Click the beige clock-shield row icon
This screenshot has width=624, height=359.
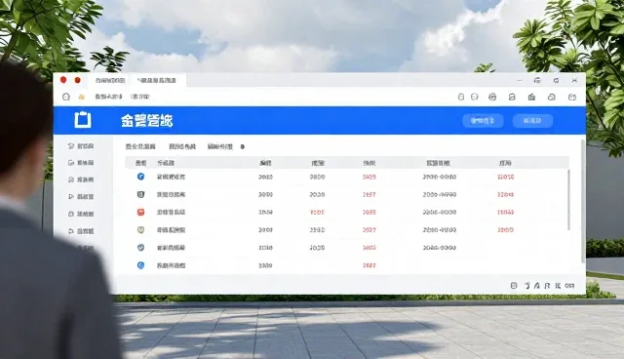(140, 229)
